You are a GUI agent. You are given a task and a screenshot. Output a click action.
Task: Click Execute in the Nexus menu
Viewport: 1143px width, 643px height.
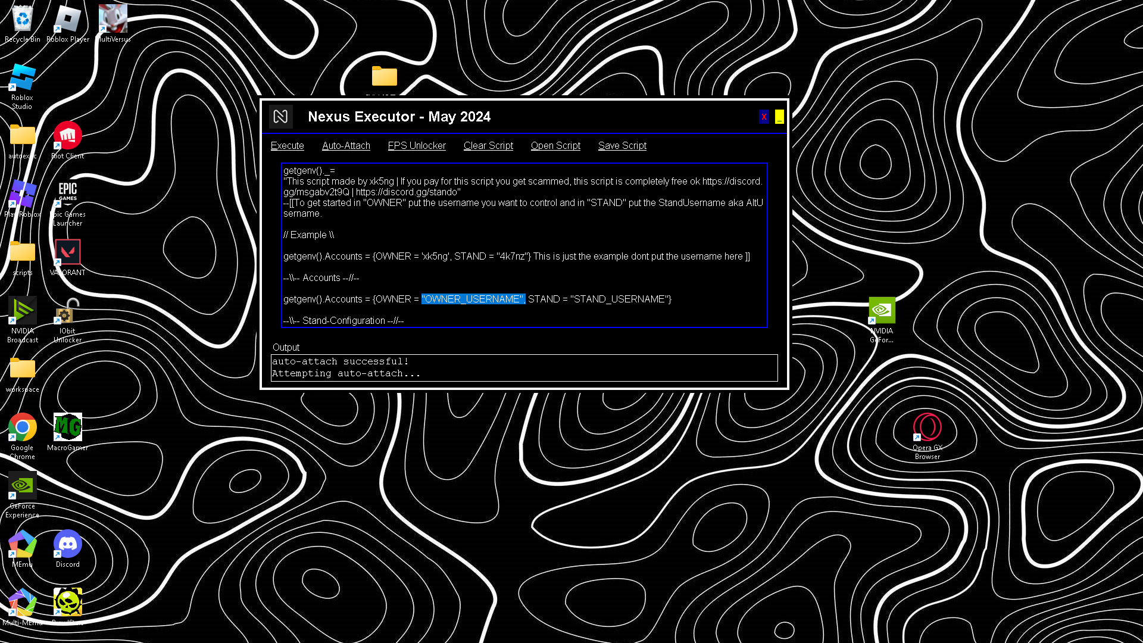tap(287, 146)
